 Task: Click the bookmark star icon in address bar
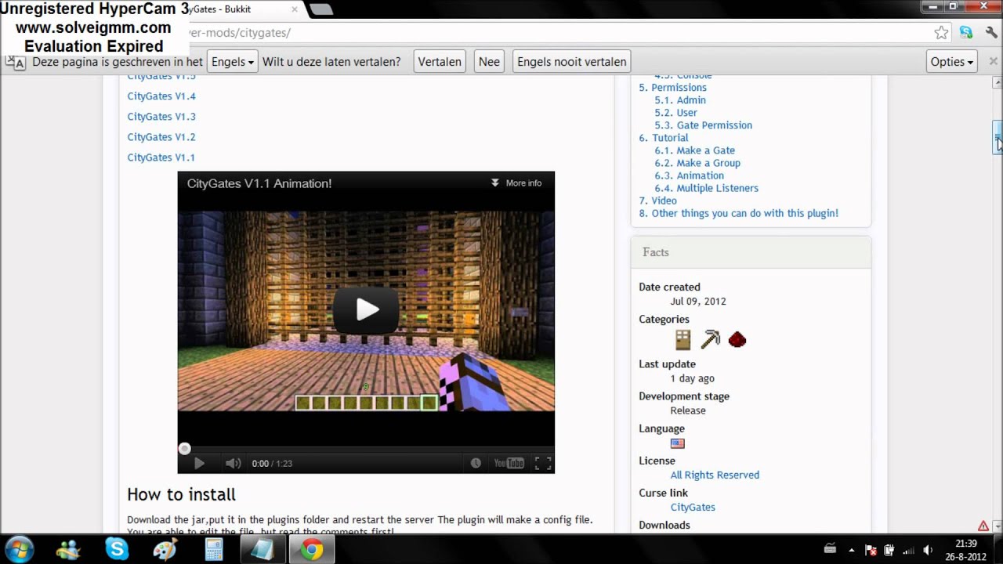click(x=941, y=33)
